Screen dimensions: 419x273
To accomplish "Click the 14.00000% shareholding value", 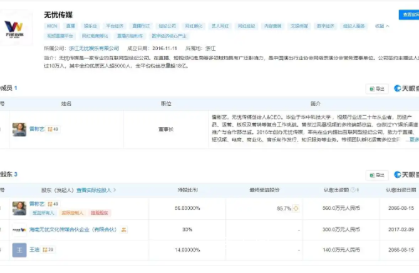I will pos(187,250).
